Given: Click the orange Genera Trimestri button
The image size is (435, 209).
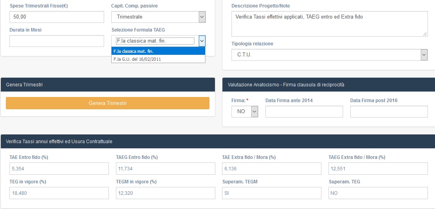Looking at the screenshot, I should tap(108, 103).
